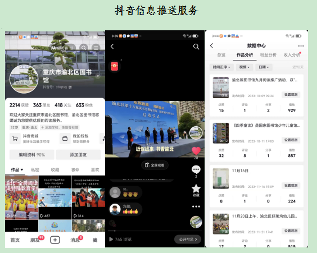Viewport: 317px width, 253px height.
Task: Open the Douyin Mall shopping cart icon
Action: 15,139
